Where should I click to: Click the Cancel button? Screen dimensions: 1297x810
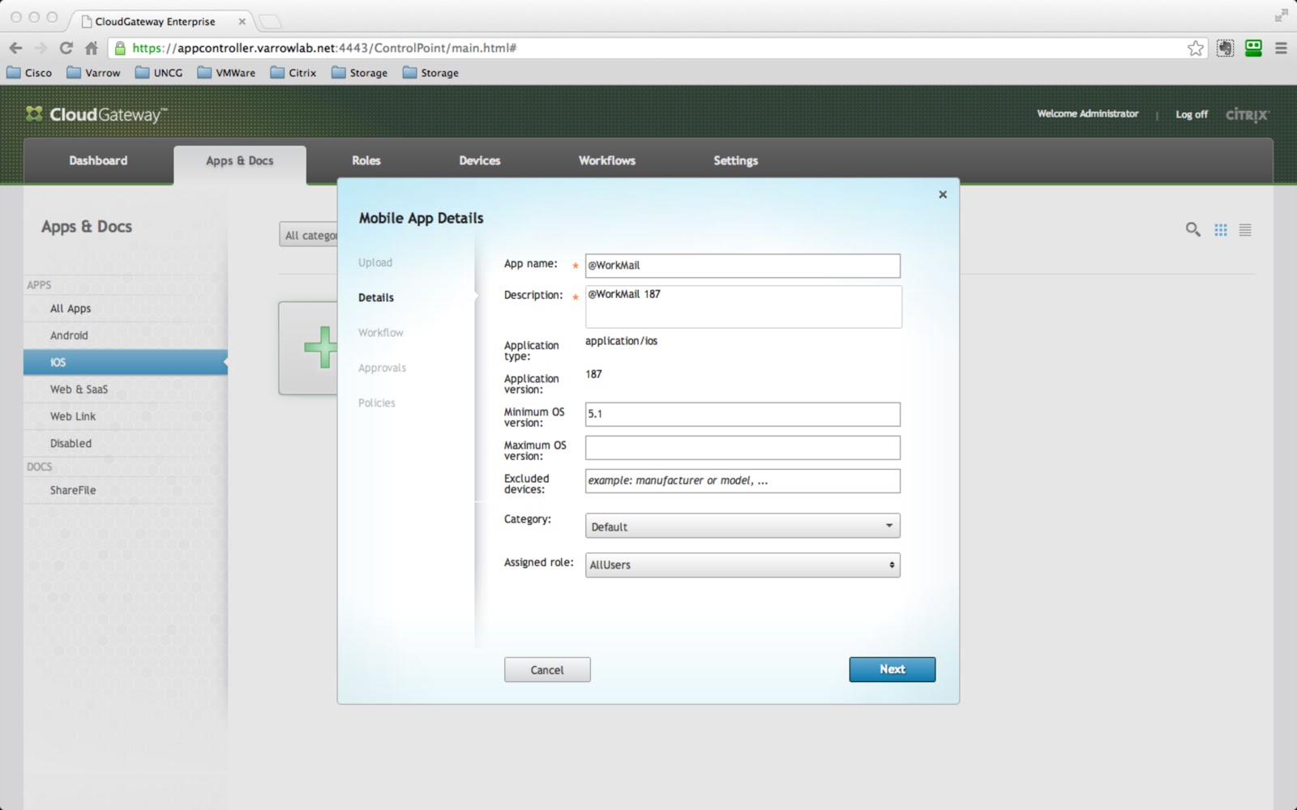point(547,670)
